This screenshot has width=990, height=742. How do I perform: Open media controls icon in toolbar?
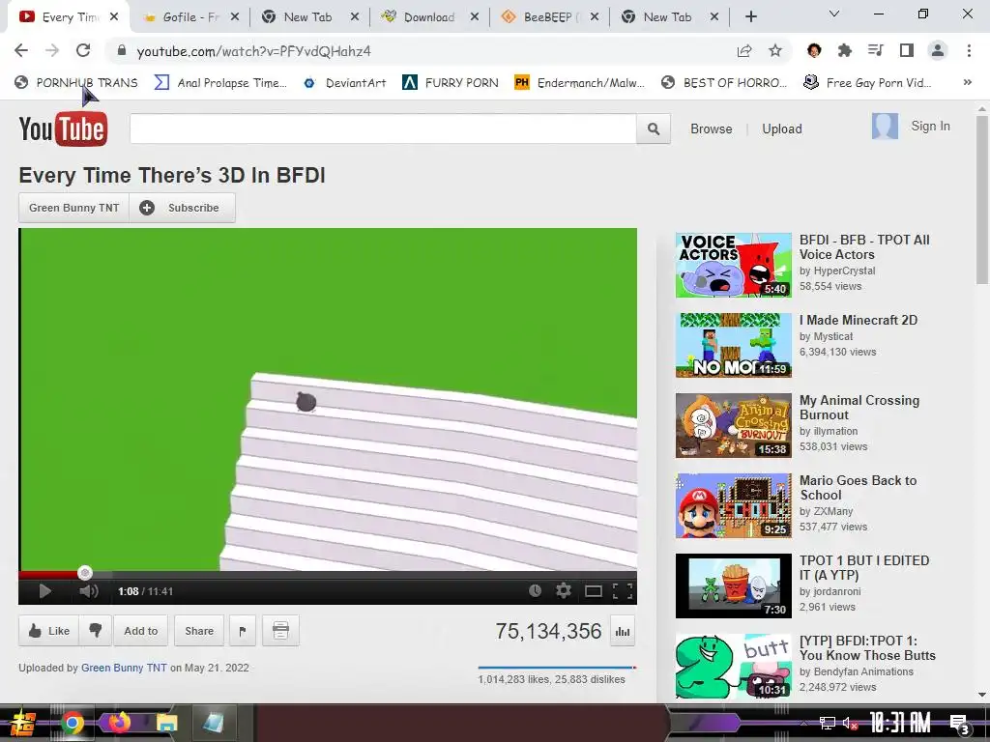(875, 50)
